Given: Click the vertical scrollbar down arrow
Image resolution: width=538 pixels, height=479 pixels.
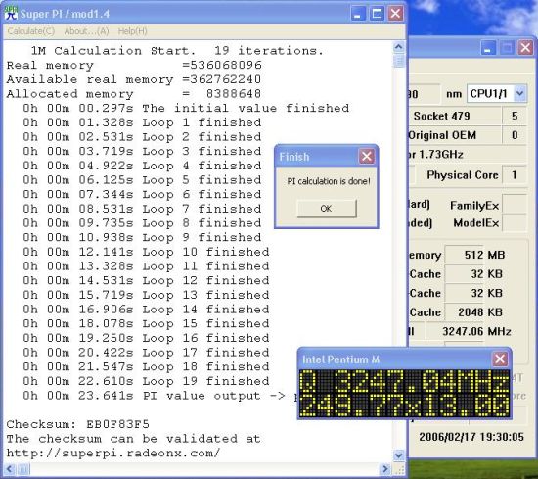Looking at the screenshot, I should pos(398,455).
